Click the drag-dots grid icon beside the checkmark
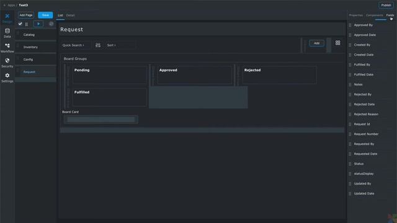 pyautogui.click(x=26, y=24)
